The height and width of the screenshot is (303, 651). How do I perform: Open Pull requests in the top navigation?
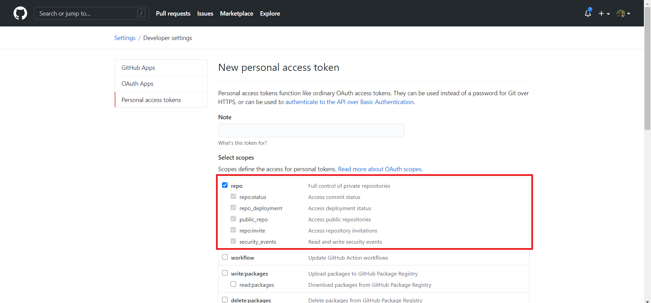coord(173,14)
